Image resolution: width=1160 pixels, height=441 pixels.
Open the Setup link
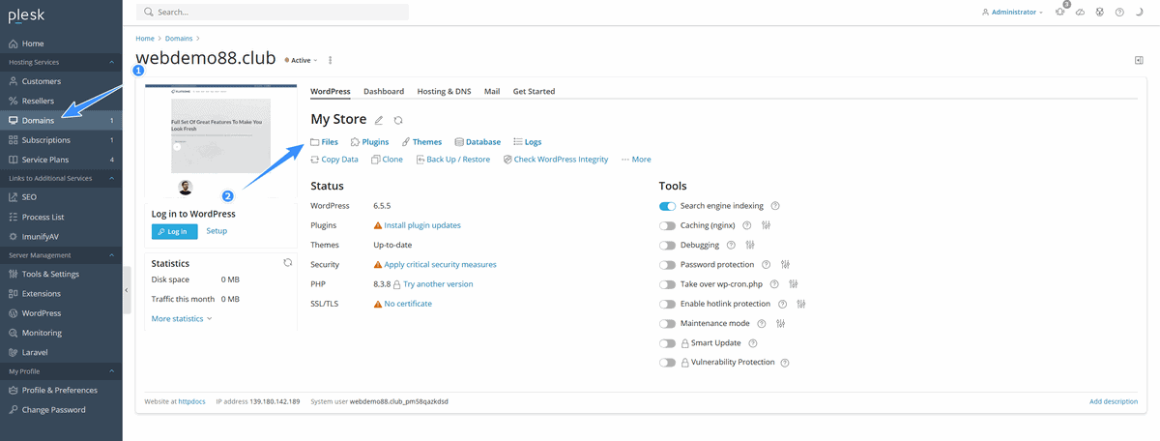(x=217, y=231)
